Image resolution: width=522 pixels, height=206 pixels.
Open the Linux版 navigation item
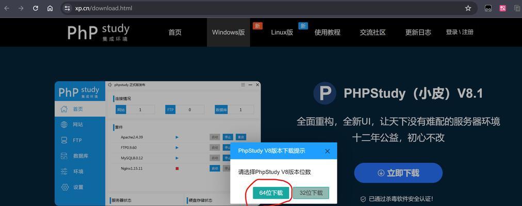(x=282, y=32)
